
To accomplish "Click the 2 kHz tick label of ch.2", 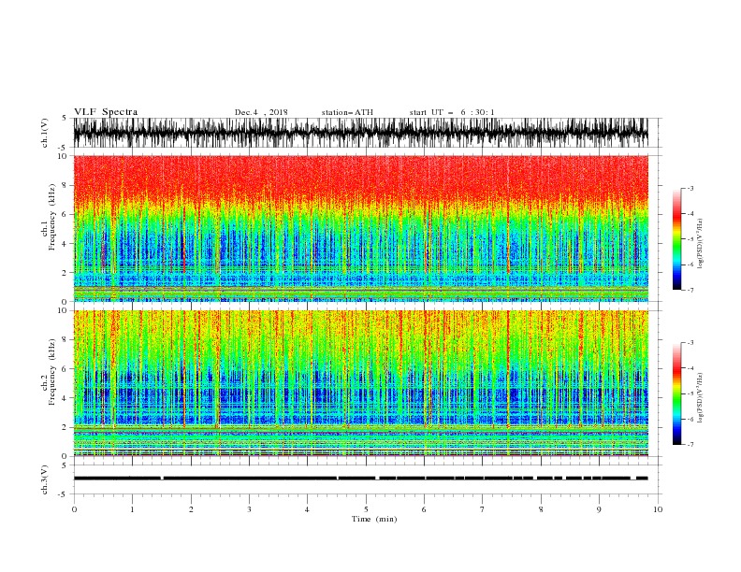I will pyautogui.click(x=65, y=427).
